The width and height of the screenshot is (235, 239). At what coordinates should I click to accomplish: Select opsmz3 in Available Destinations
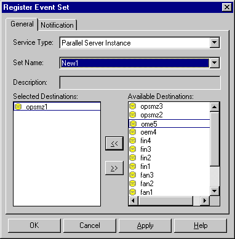169,106
